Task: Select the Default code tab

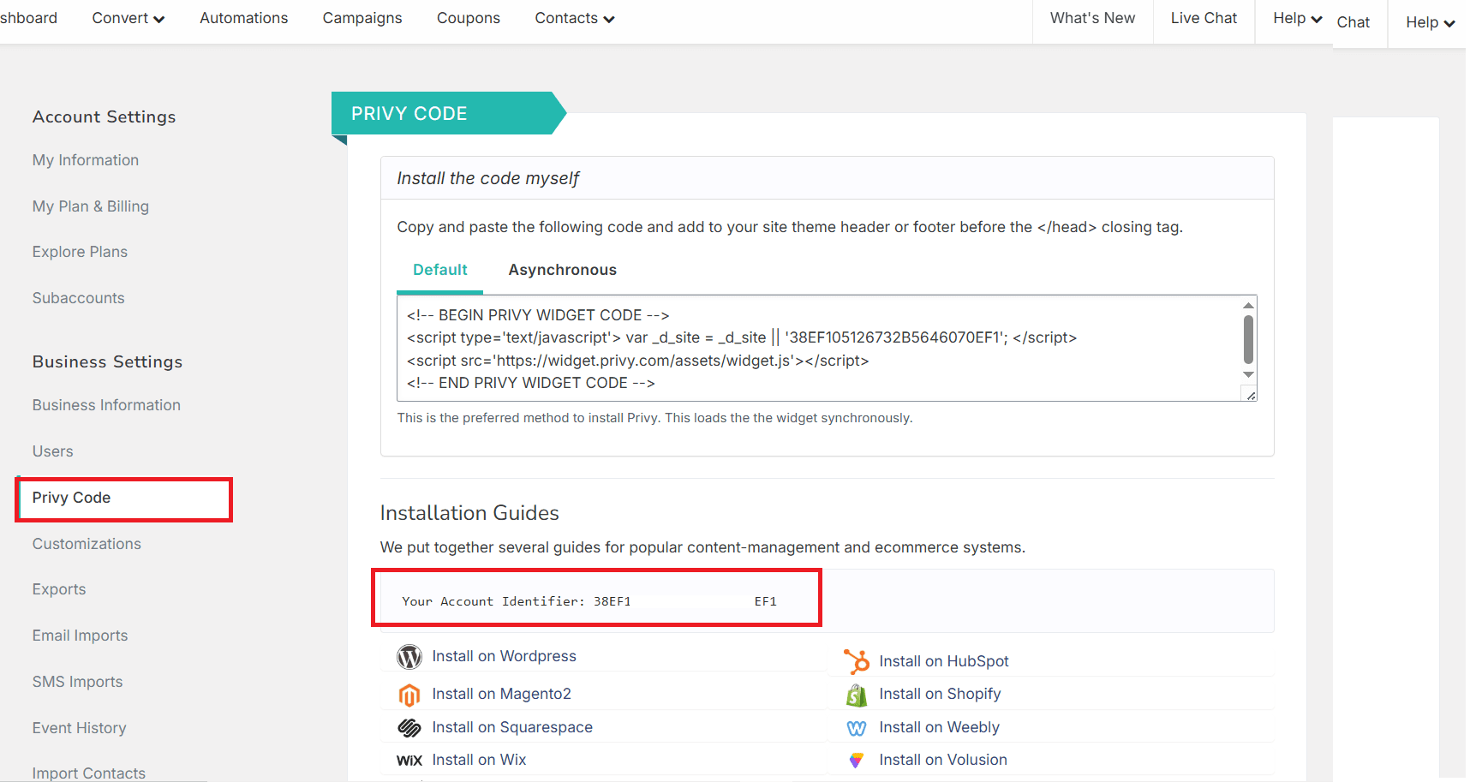Action: coord(439,270)
